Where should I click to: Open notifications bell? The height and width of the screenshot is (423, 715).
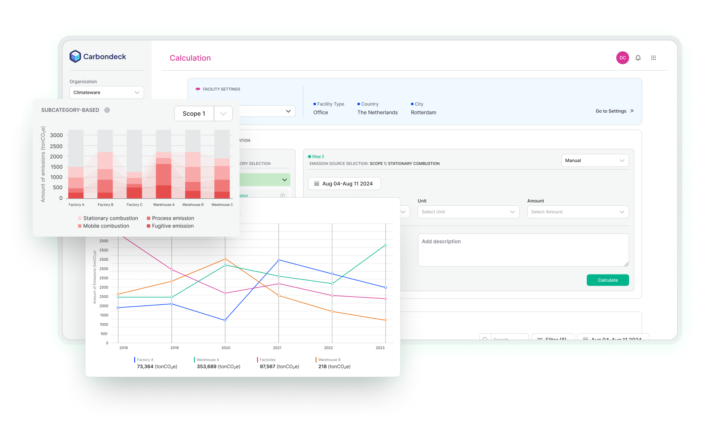click(638, 58)
